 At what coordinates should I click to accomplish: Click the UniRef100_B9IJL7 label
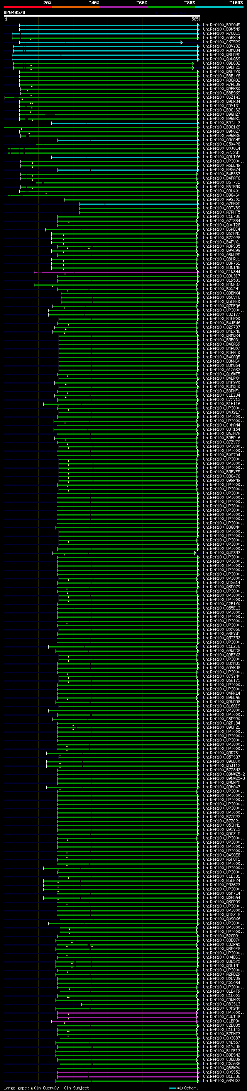tap(222, 123)
